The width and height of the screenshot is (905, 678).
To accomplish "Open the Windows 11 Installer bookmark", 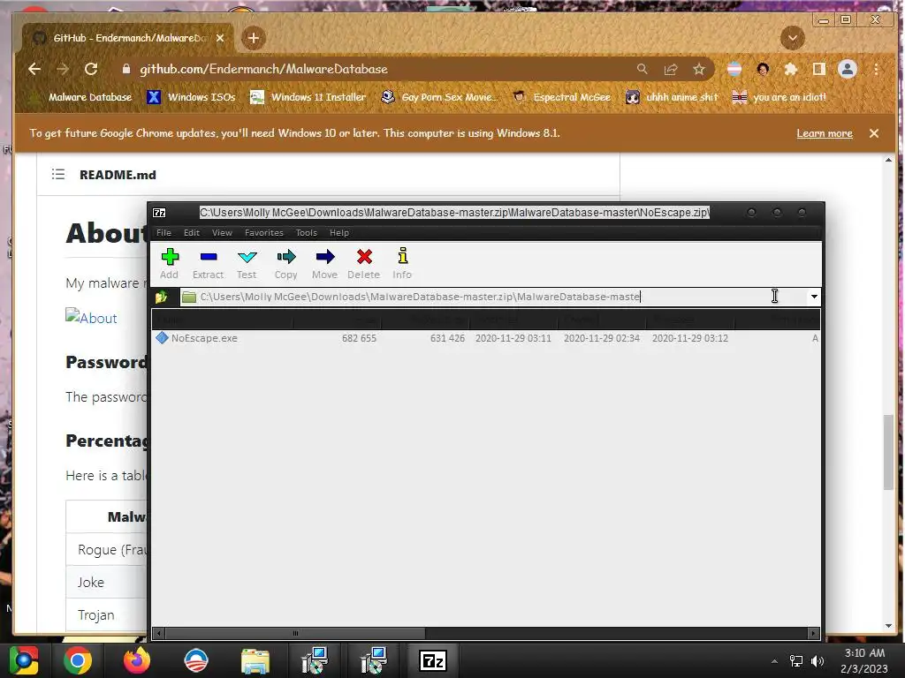I will [x=308, y=97].
